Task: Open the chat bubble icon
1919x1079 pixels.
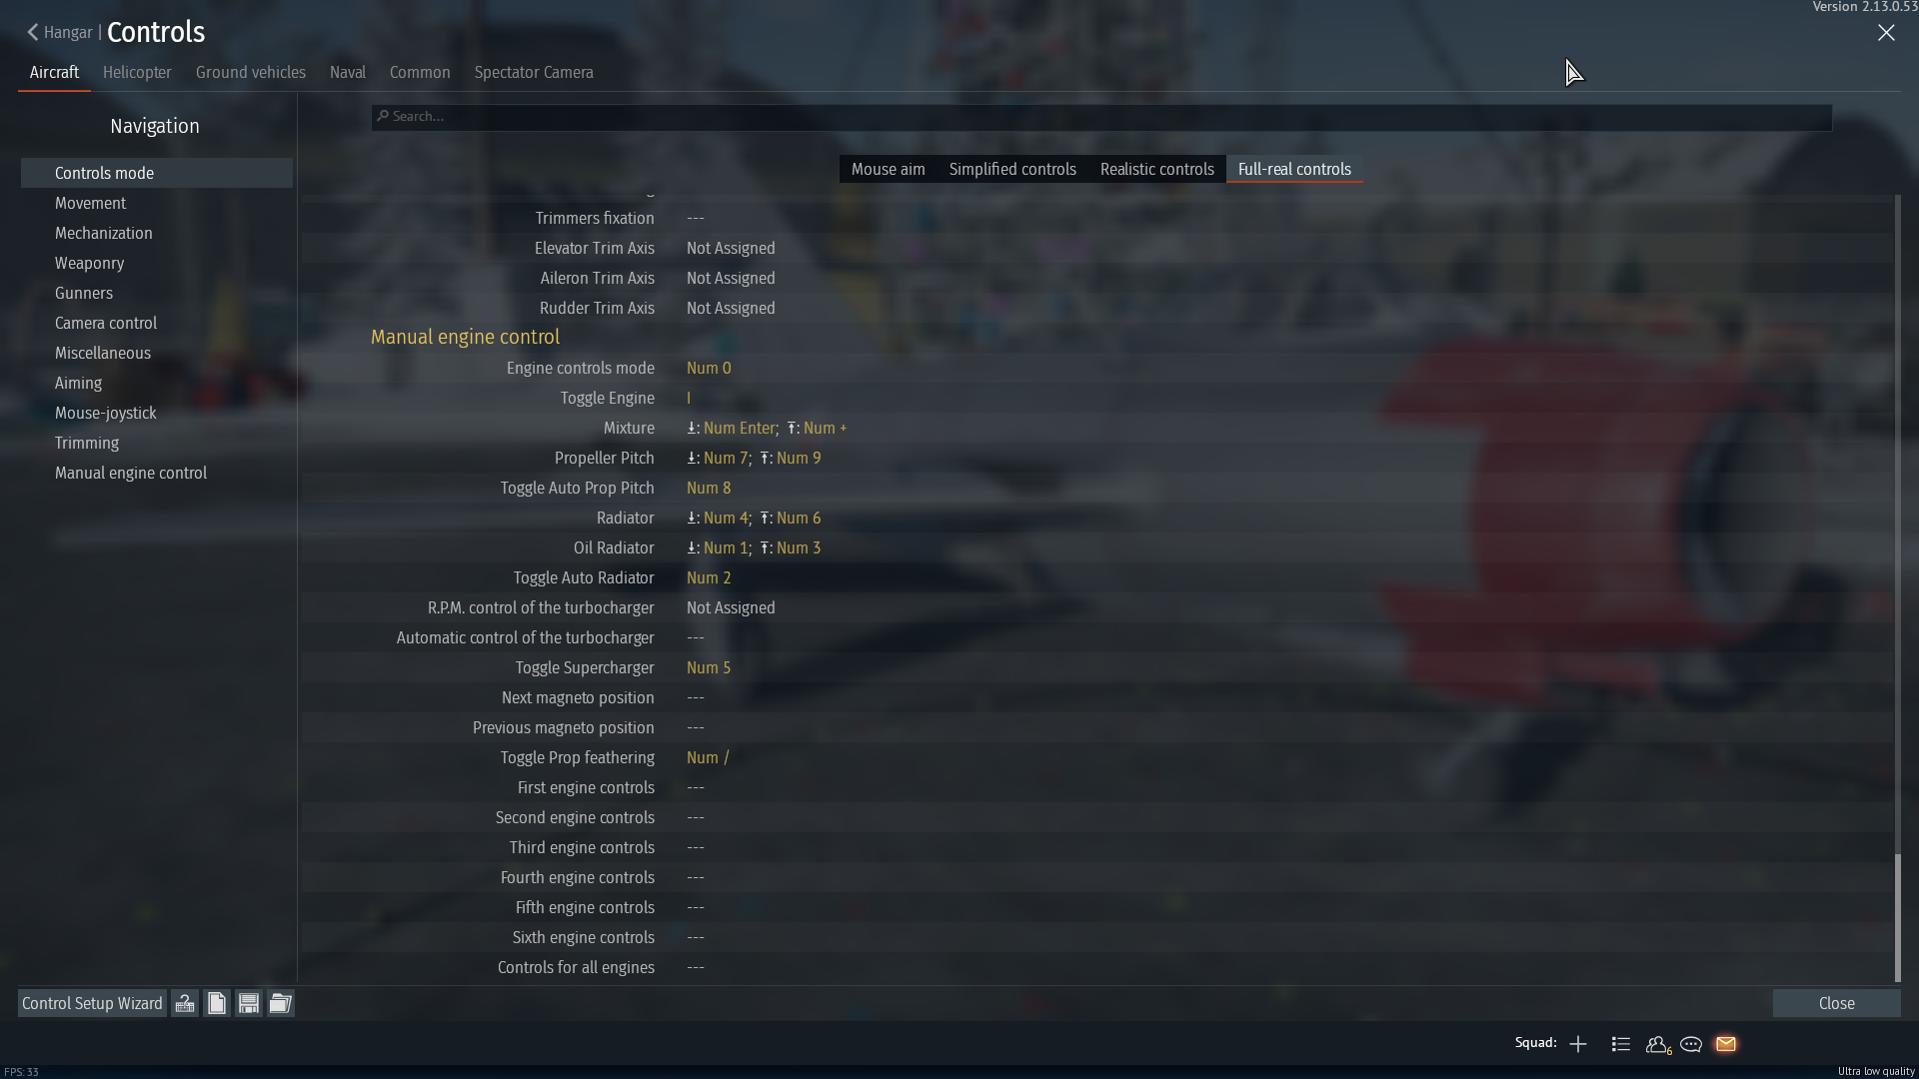Action: [x=1691, y=1044]
